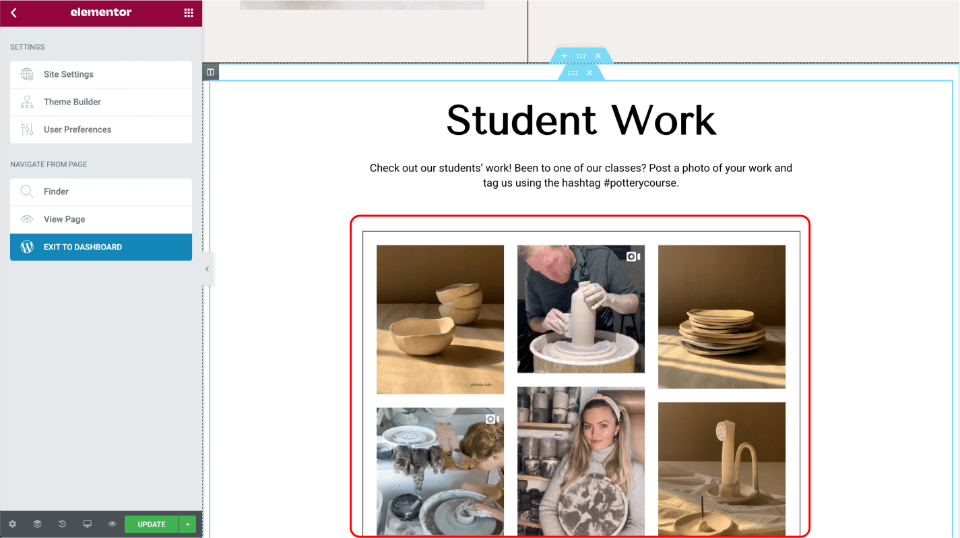This screenshot has height=538, width=960.
Task: Open Site Settings
Action: pos(101,74)
